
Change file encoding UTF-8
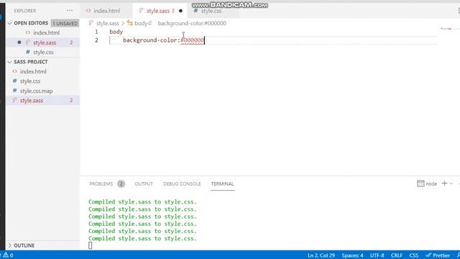[377, 255]
